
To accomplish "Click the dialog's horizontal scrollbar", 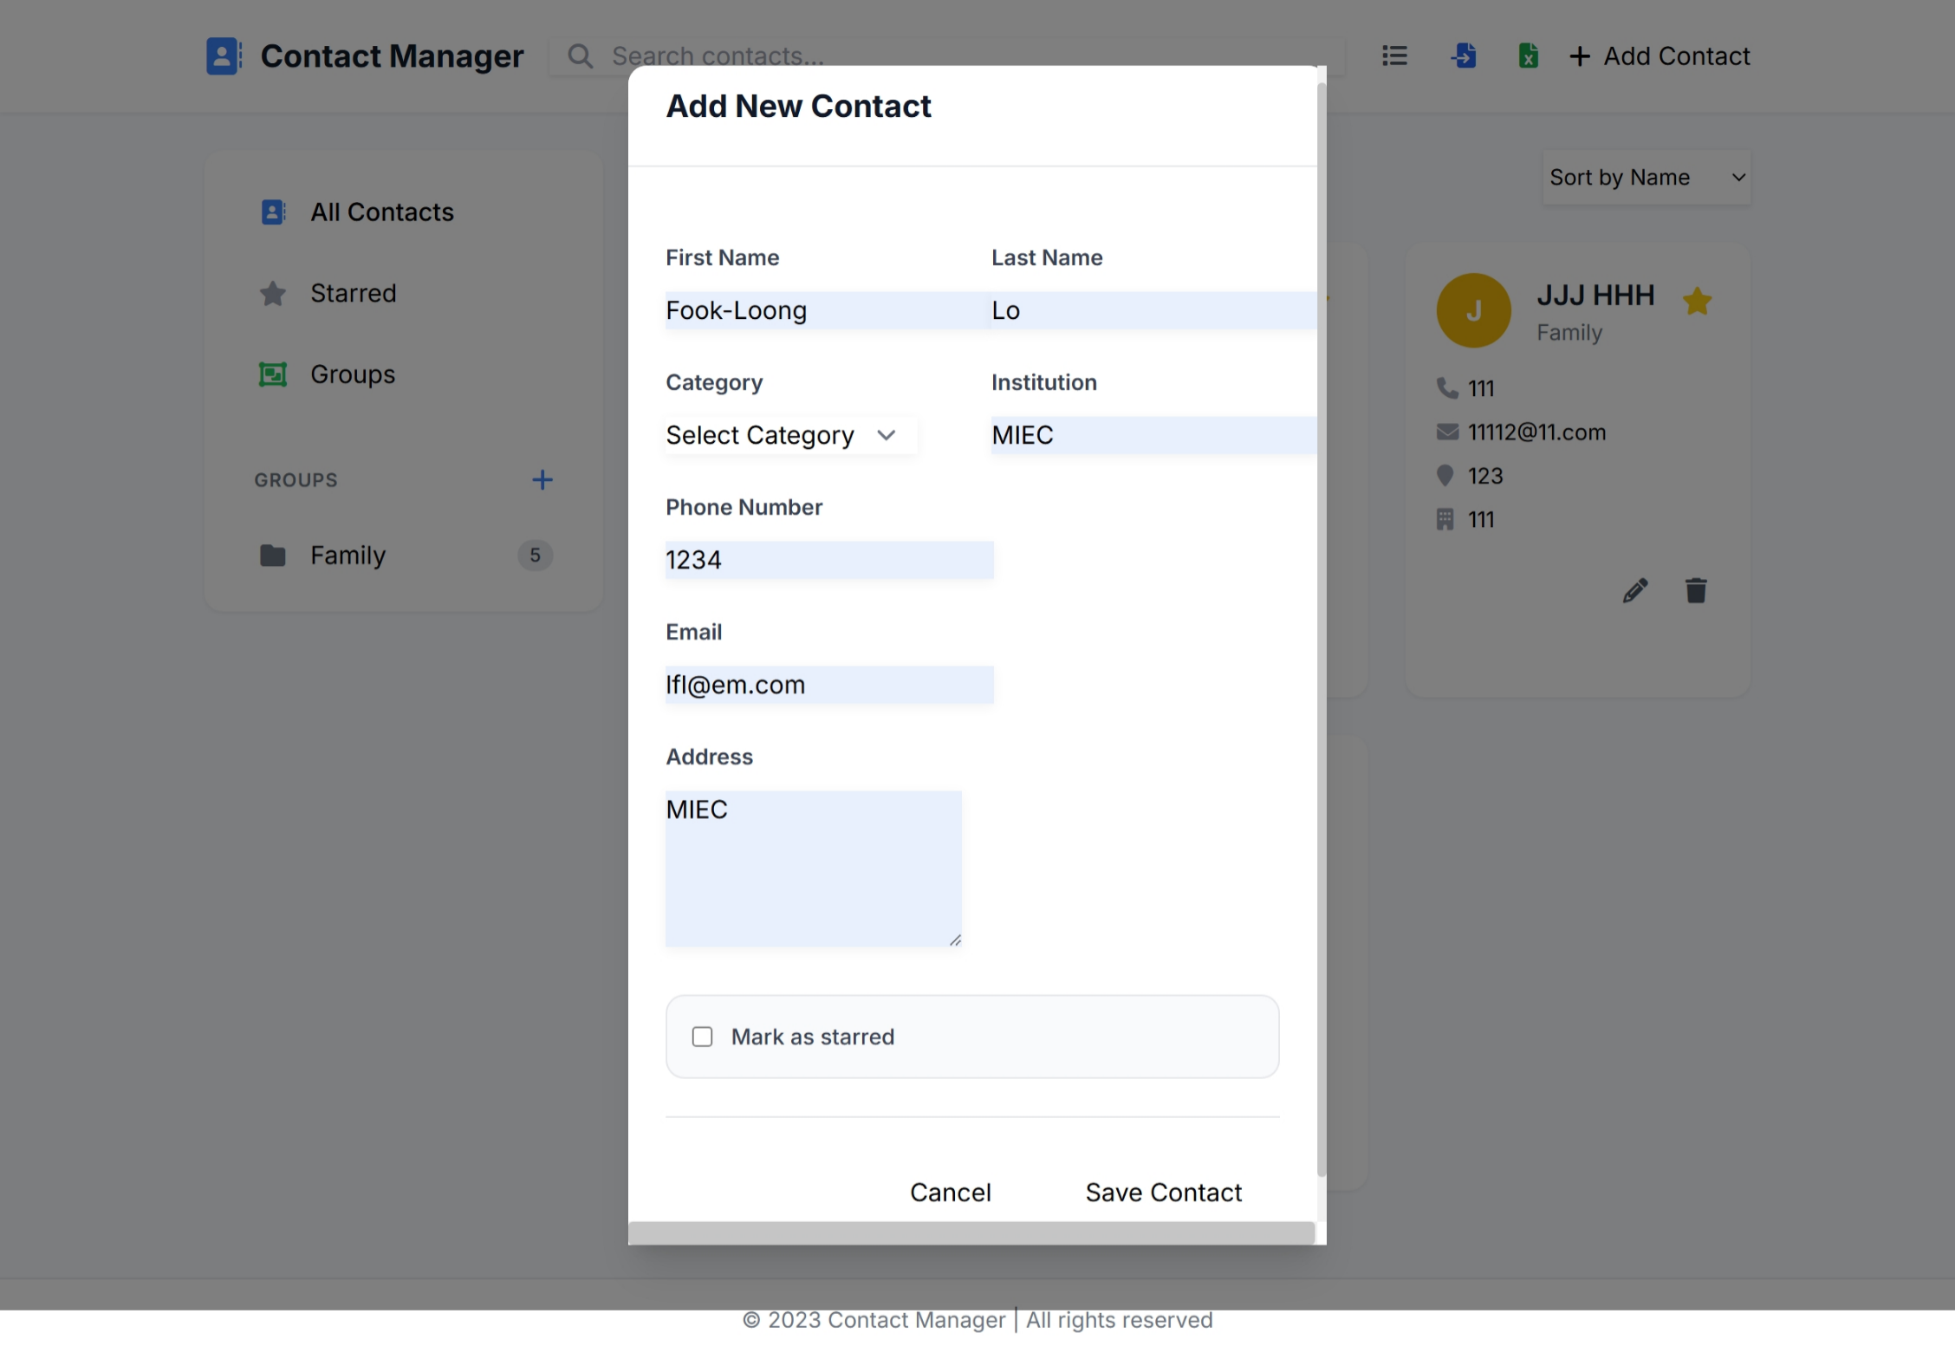I will pyautogui.click(x=971, y=1232).
